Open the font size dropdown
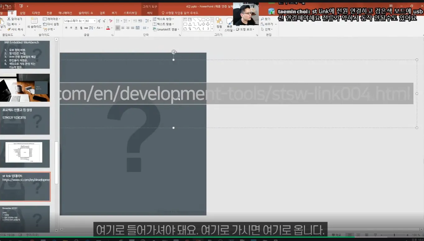The height and width of the screenshot is (241, 424). click(x=94, y=21)
